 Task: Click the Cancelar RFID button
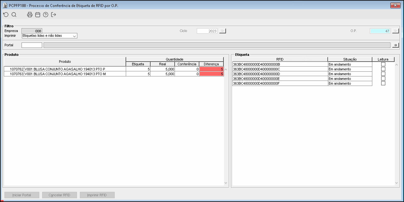pos(60,195)
